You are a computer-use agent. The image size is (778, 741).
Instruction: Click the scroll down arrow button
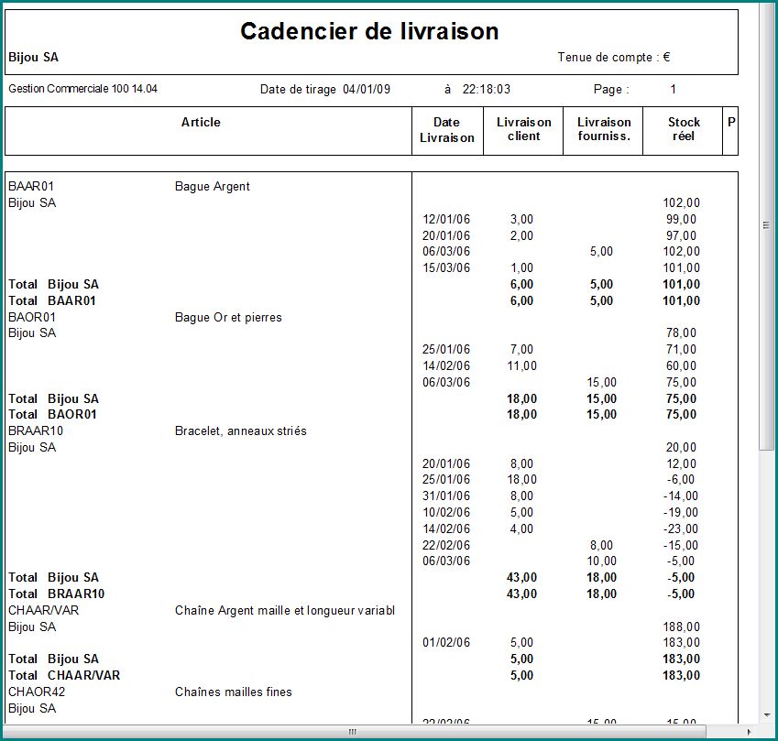(x=767, y=715)
